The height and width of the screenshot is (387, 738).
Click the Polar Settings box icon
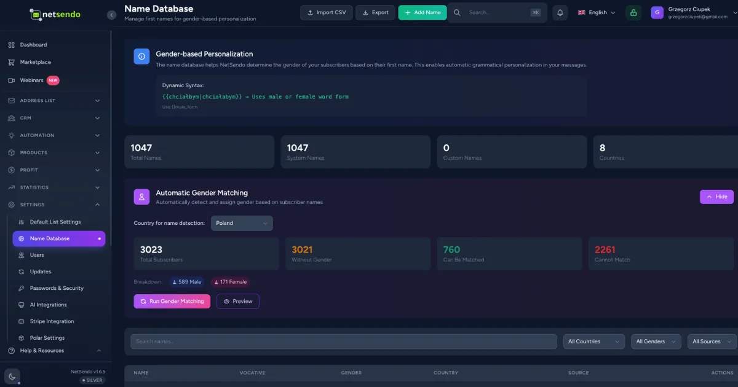click(x=22, y=338)
